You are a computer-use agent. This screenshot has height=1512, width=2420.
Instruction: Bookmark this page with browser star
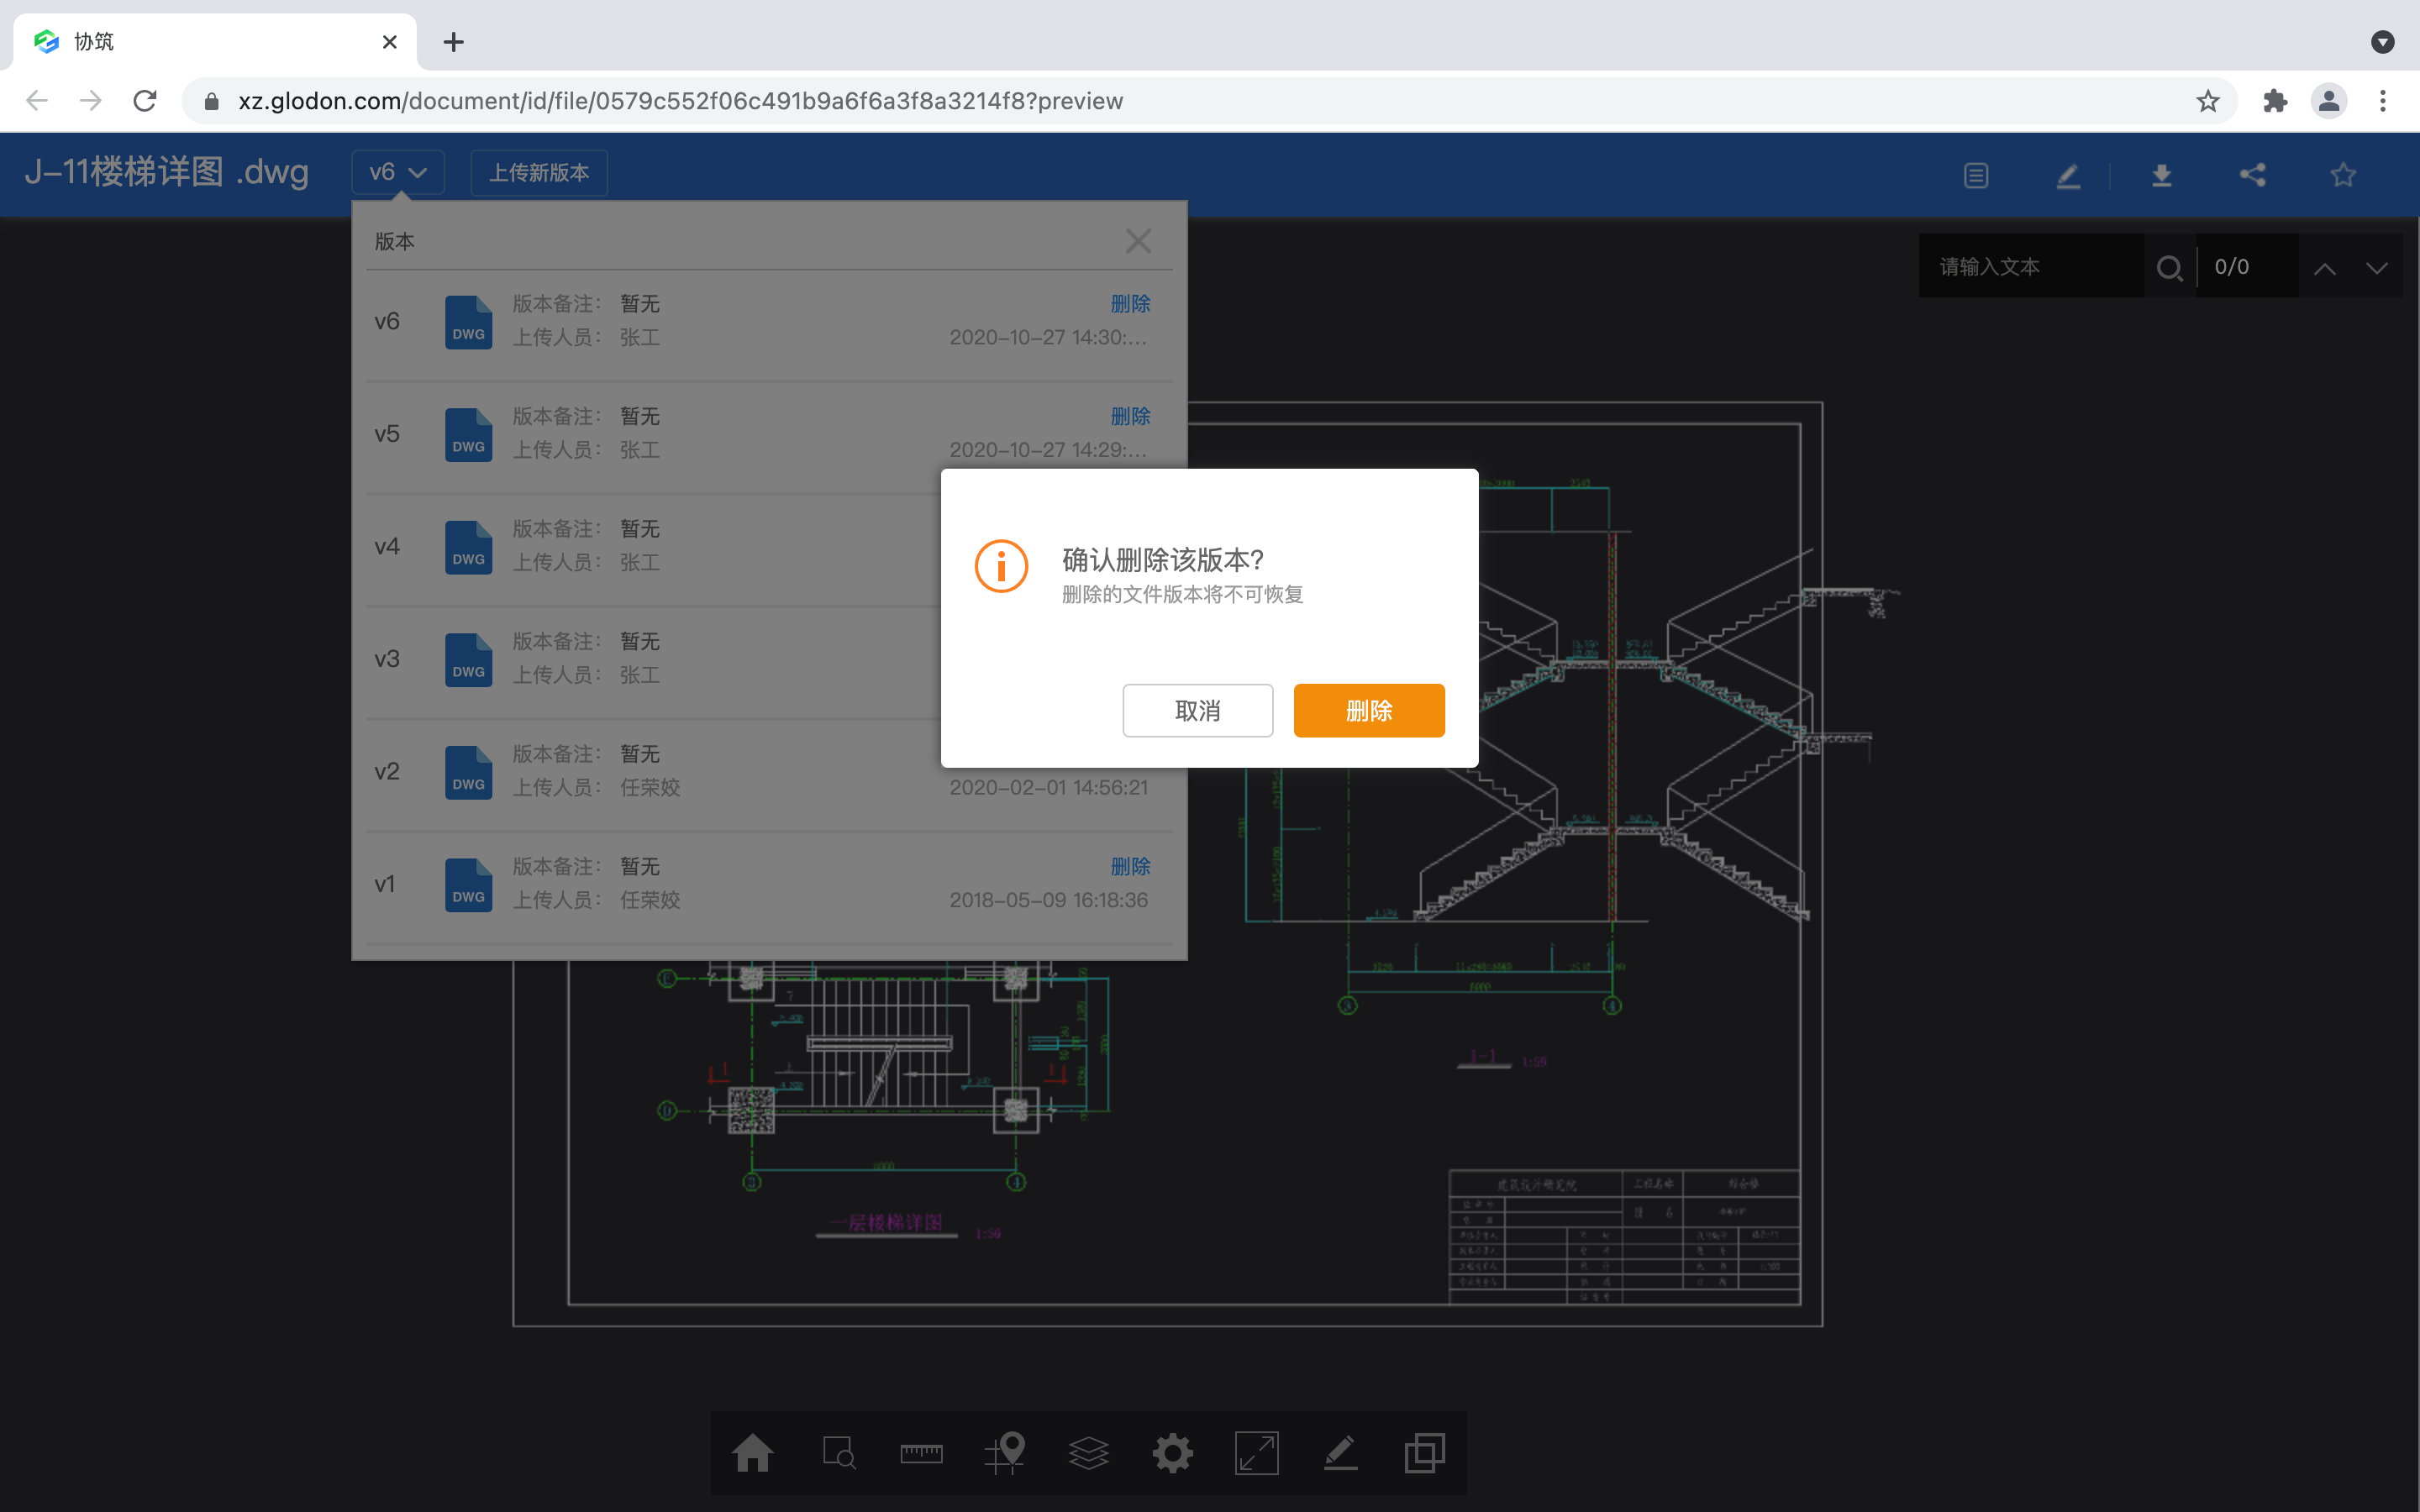point(2207,101)
